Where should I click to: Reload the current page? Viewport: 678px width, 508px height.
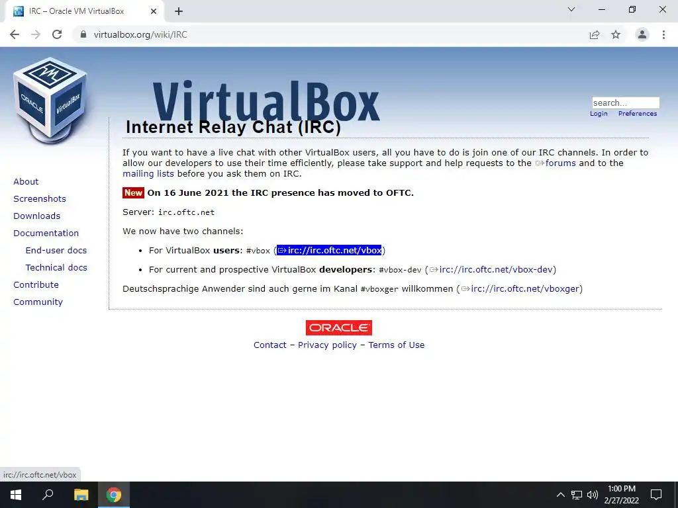57,34
